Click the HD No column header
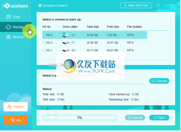Viewport: 181px width, 132px height. (47, 27)
